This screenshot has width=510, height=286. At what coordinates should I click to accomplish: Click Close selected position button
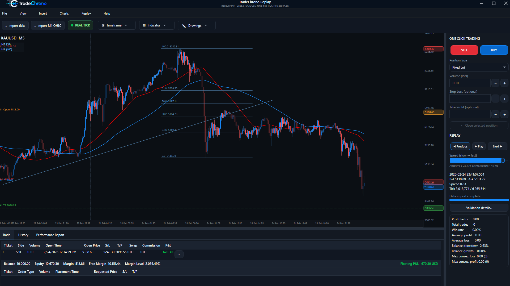[x=479, y=126]
